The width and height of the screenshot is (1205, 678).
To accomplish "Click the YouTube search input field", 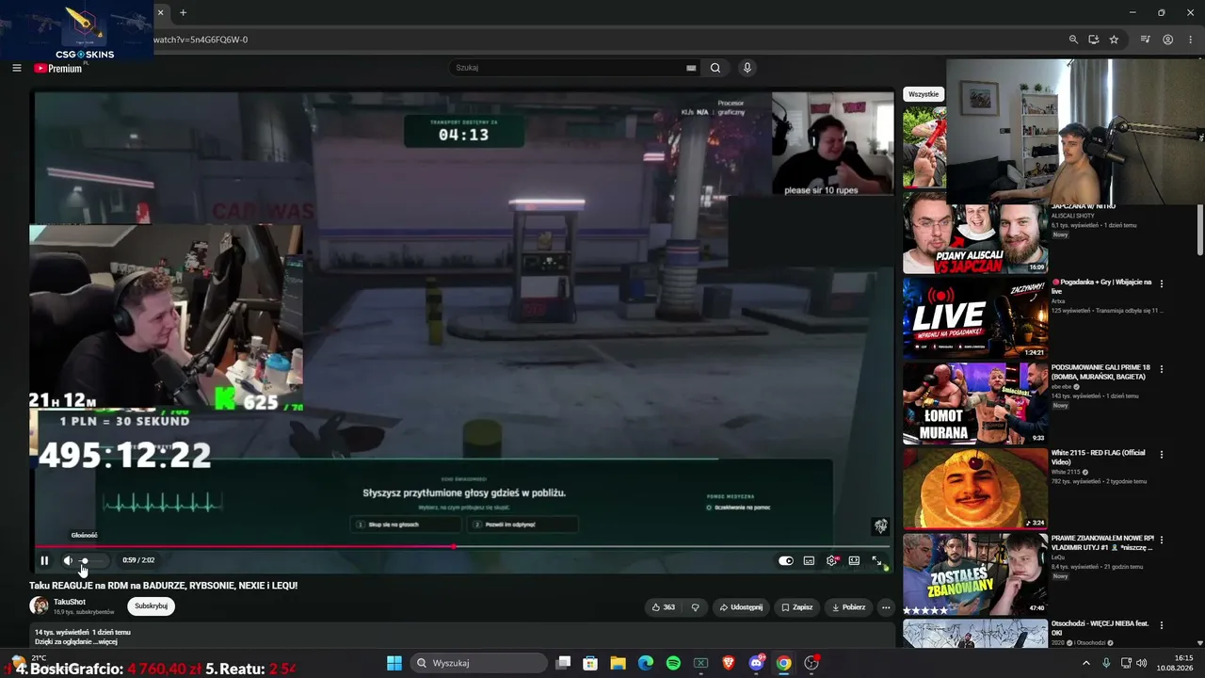I will (568, 68).
